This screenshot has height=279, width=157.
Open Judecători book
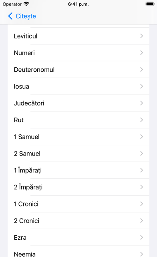click(x=78, y=103)
